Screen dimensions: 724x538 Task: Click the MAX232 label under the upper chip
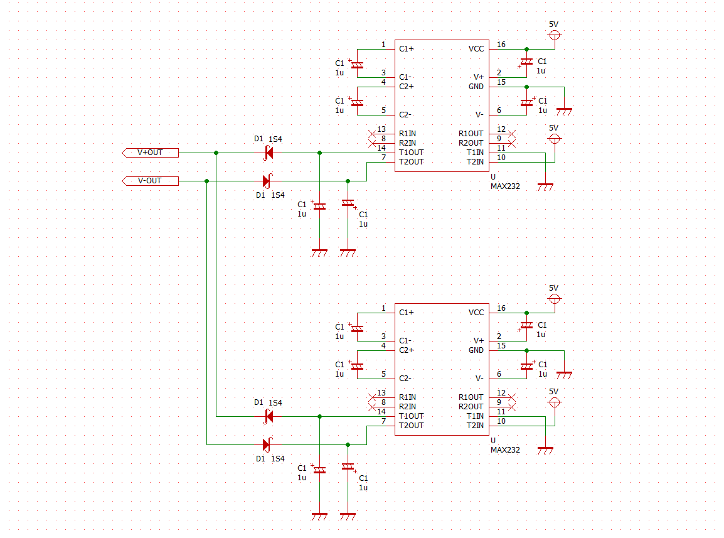tap(505, 186)
